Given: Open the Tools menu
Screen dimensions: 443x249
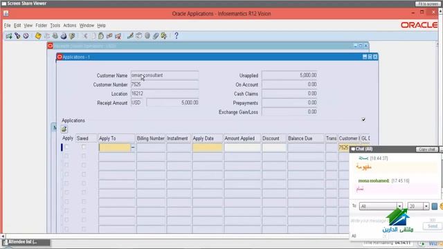Looking at the screenshot, I should pos(55,26).
